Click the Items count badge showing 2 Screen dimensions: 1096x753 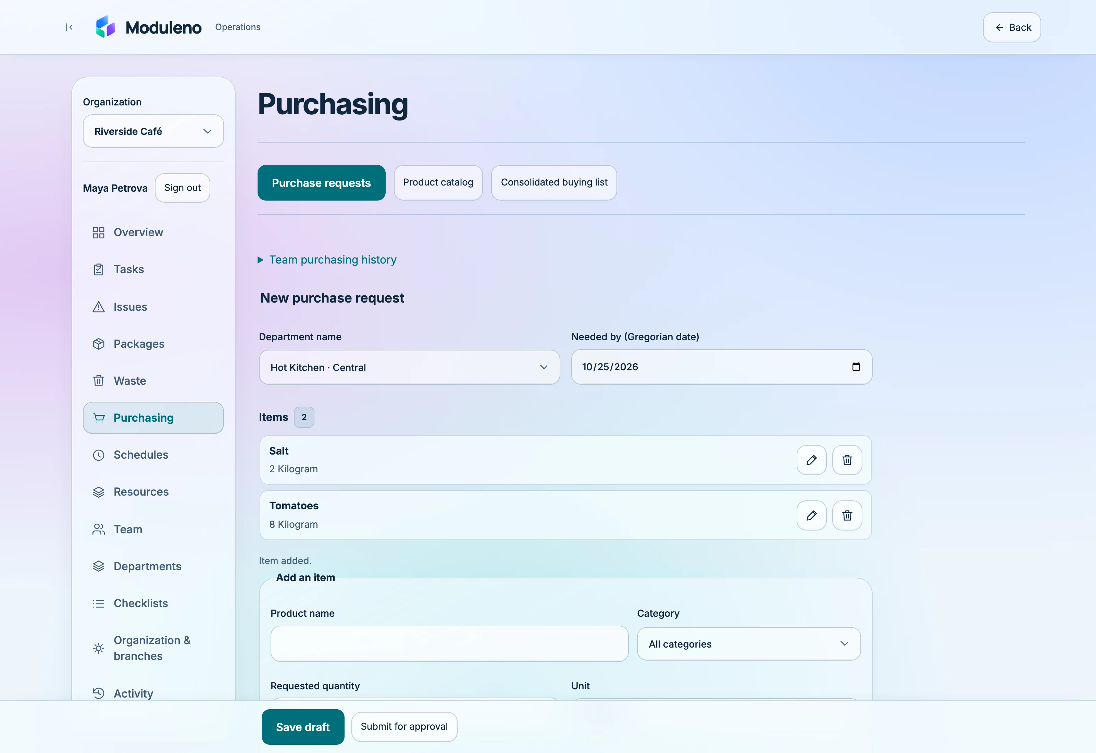304,417
